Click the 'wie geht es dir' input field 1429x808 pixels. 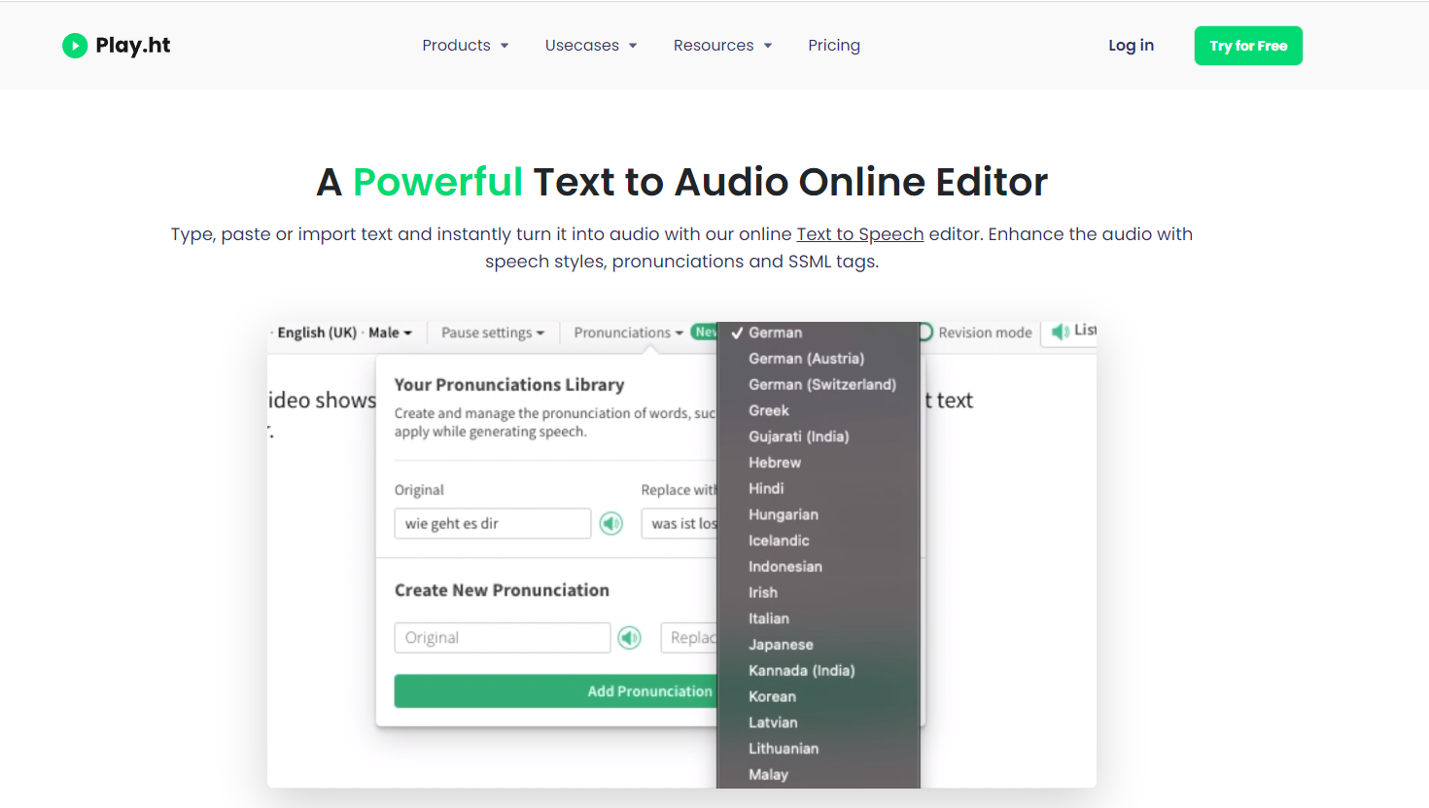pos(493,523)
